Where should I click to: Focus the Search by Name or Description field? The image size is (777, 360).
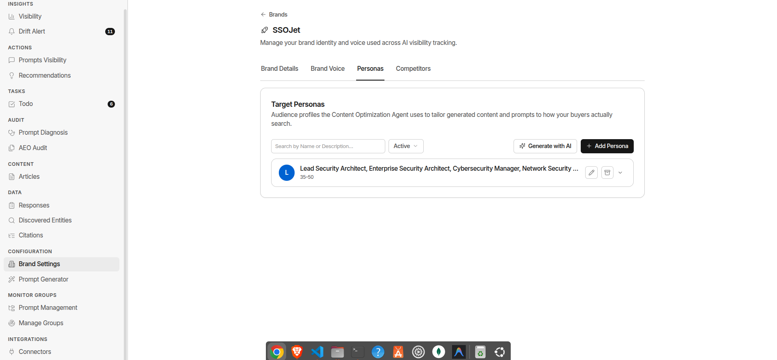(x=328, y=146)
